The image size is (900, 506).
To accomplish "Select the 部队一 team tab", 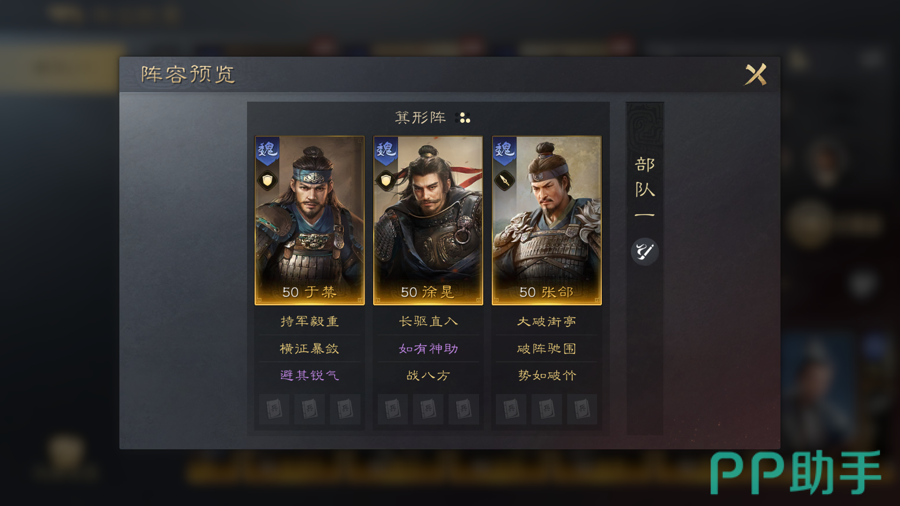I will [x=645, y=187].
